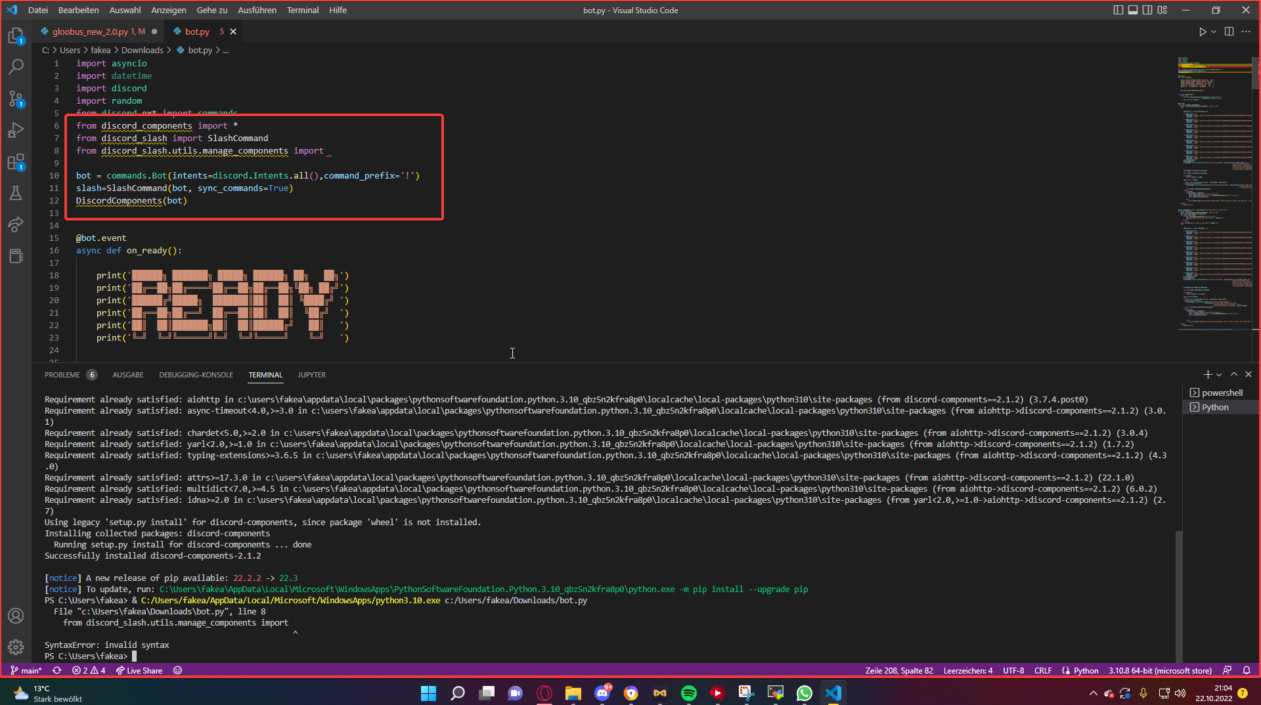The width and height of the screenshot is (1261, 705).
Task: Open the Testing flask icon
Action: tap(16, 193)
